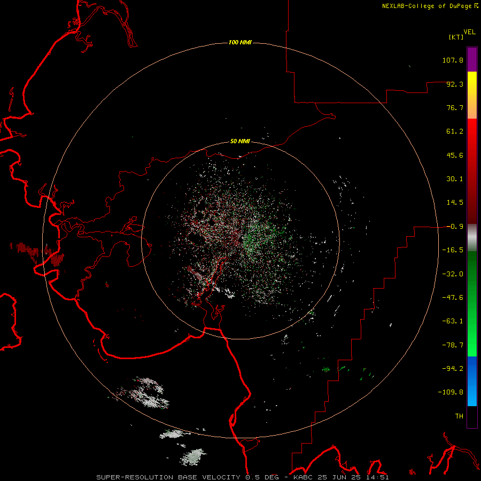The width and height of the screenshot is (481, 481).
Task: Click the -47.6 velocity scale value
Action: tap(453, 298)
